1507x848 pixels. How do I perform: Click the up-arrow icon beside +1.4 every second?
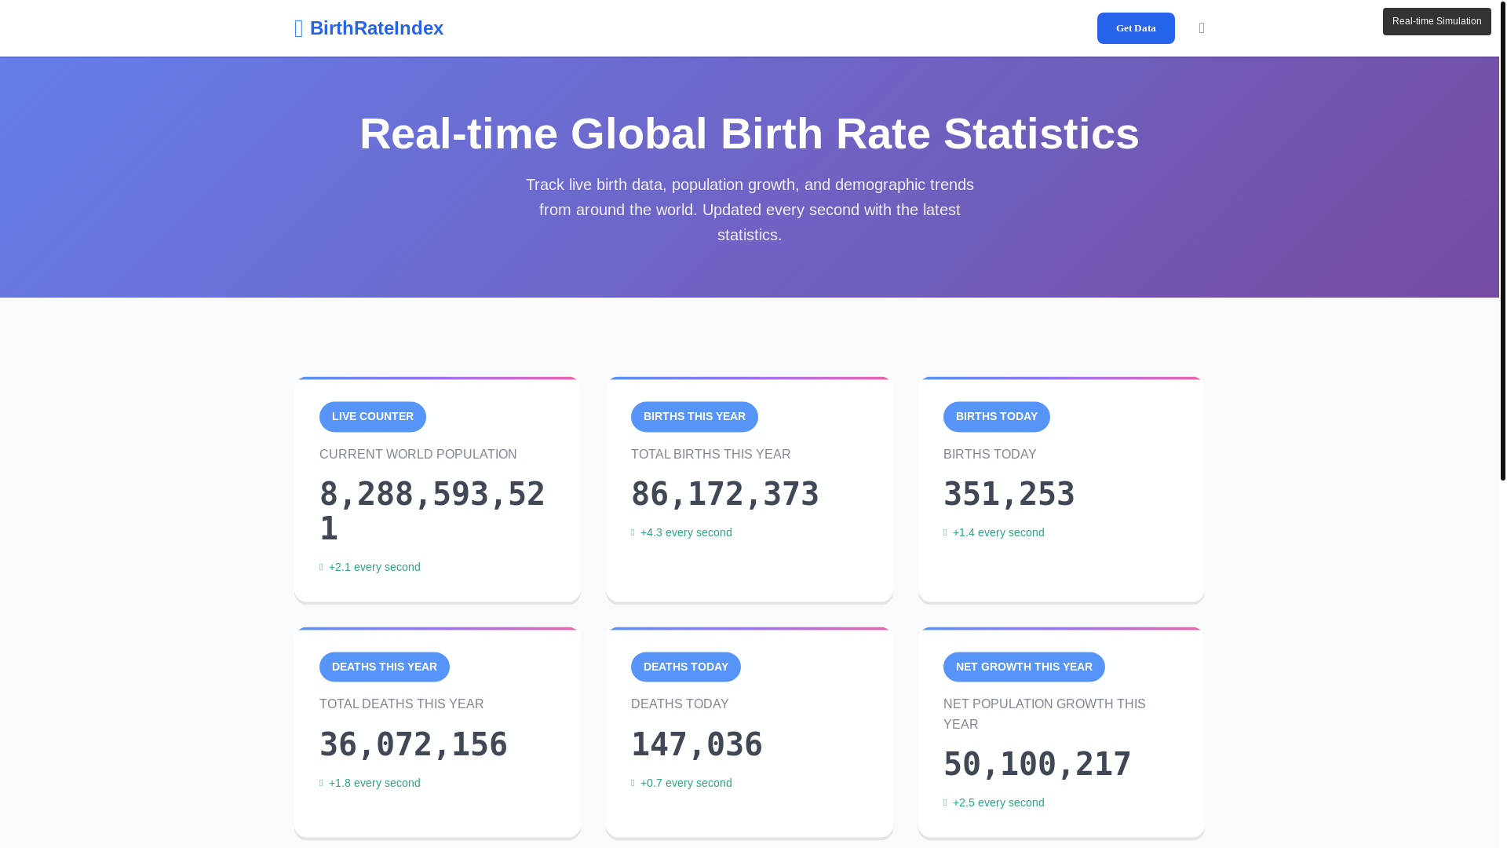945,532
